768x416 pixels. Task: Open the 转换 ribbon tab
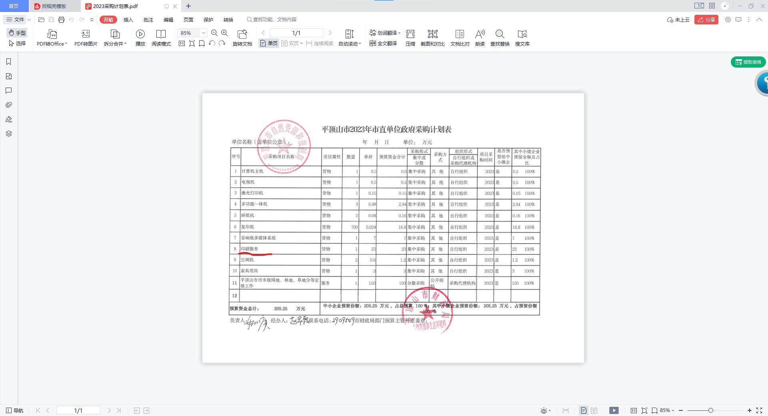click(x=228, y=20)
